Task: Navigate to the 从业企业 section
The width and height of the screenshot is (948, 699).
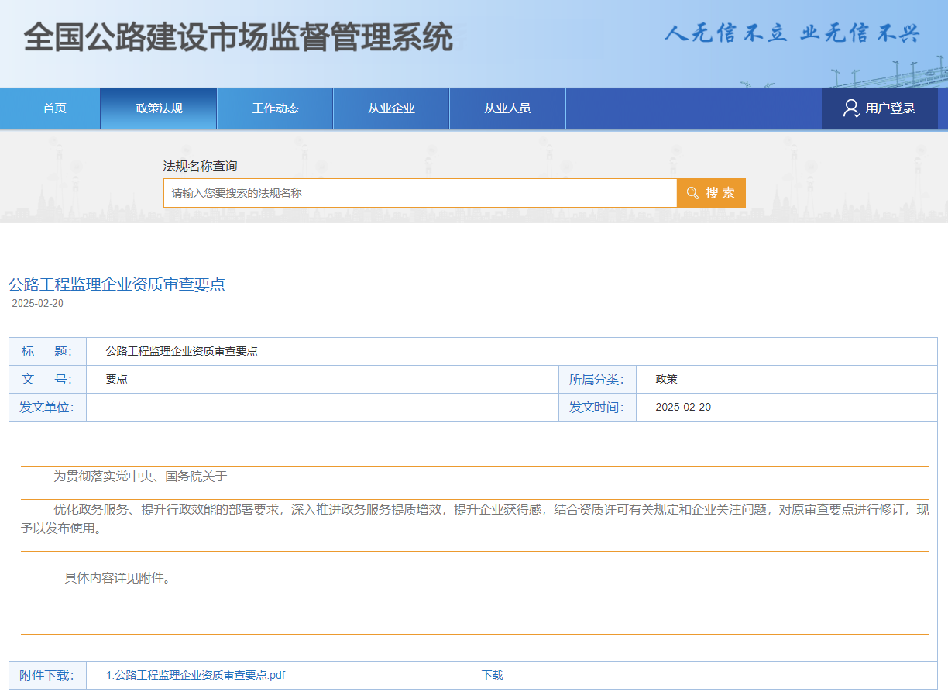Action: point(390,108)
